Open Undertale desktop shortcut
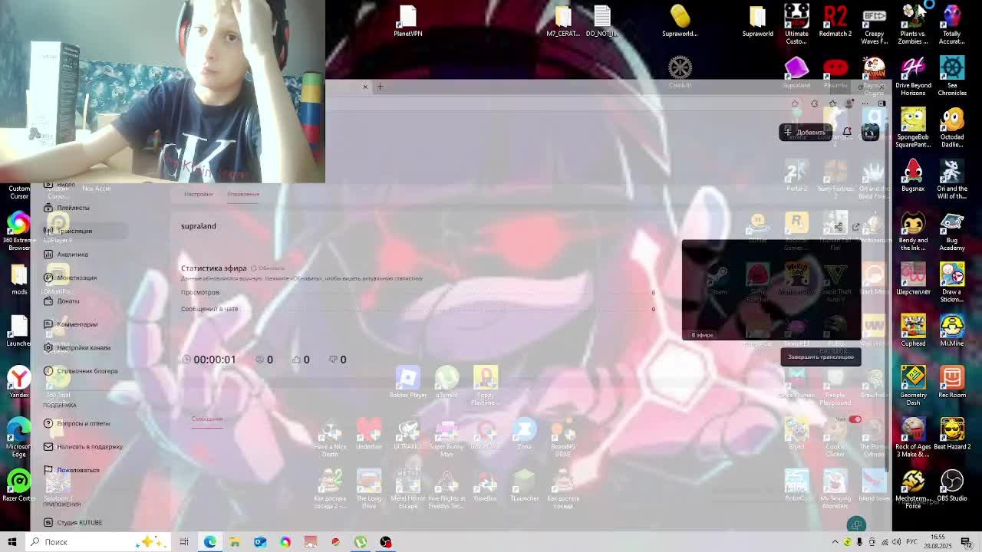Screen dimensions: 982x552 [369, 434]
